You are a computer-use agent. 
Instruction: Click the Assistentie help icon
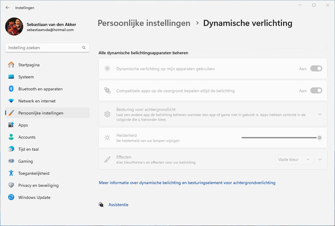click(101, 205)
